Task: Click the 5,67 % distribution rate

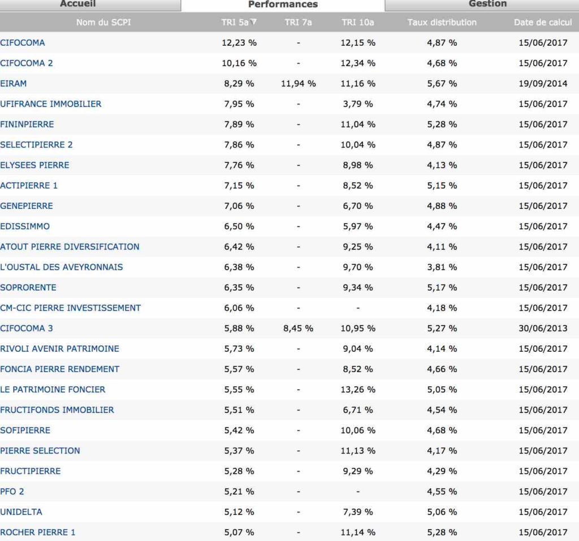Action: pyautogui.click(x=442, y=84)
